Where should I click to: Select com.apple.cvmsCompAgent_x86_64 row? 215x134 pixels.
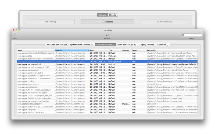coord(107,95)
